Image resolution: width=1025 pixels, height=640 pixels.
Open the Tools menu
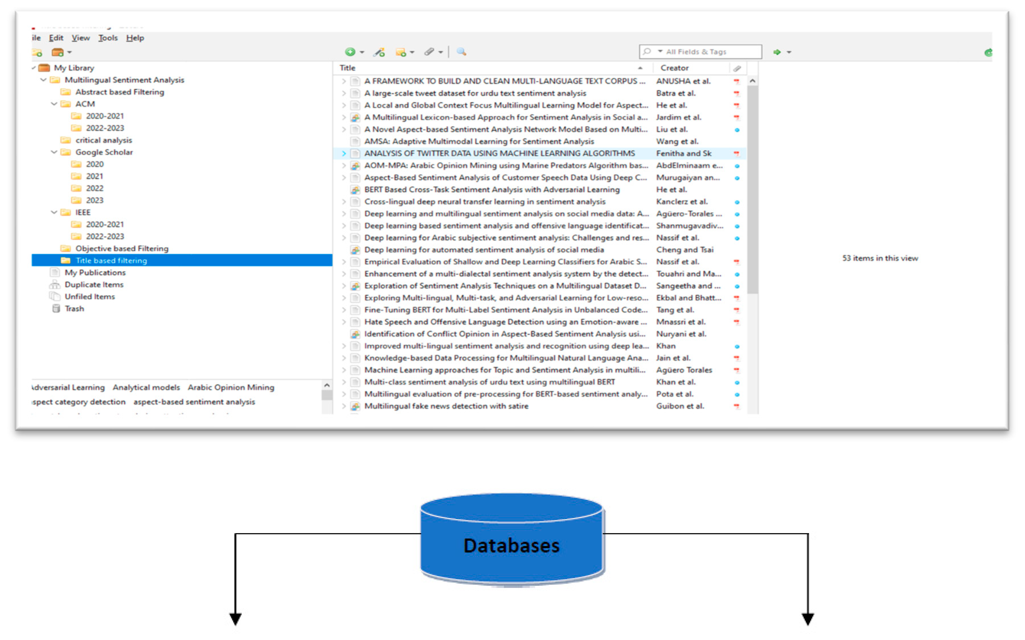pyautogui.click(x=107, y=38)
